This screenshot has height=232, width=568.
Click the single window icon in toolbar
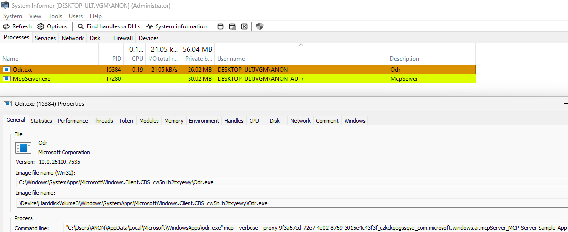(220, 26)
